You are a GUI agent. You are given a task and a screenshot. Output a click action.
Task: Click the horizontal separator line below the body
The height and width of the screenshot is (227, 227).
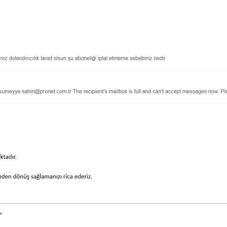[113, 203]
